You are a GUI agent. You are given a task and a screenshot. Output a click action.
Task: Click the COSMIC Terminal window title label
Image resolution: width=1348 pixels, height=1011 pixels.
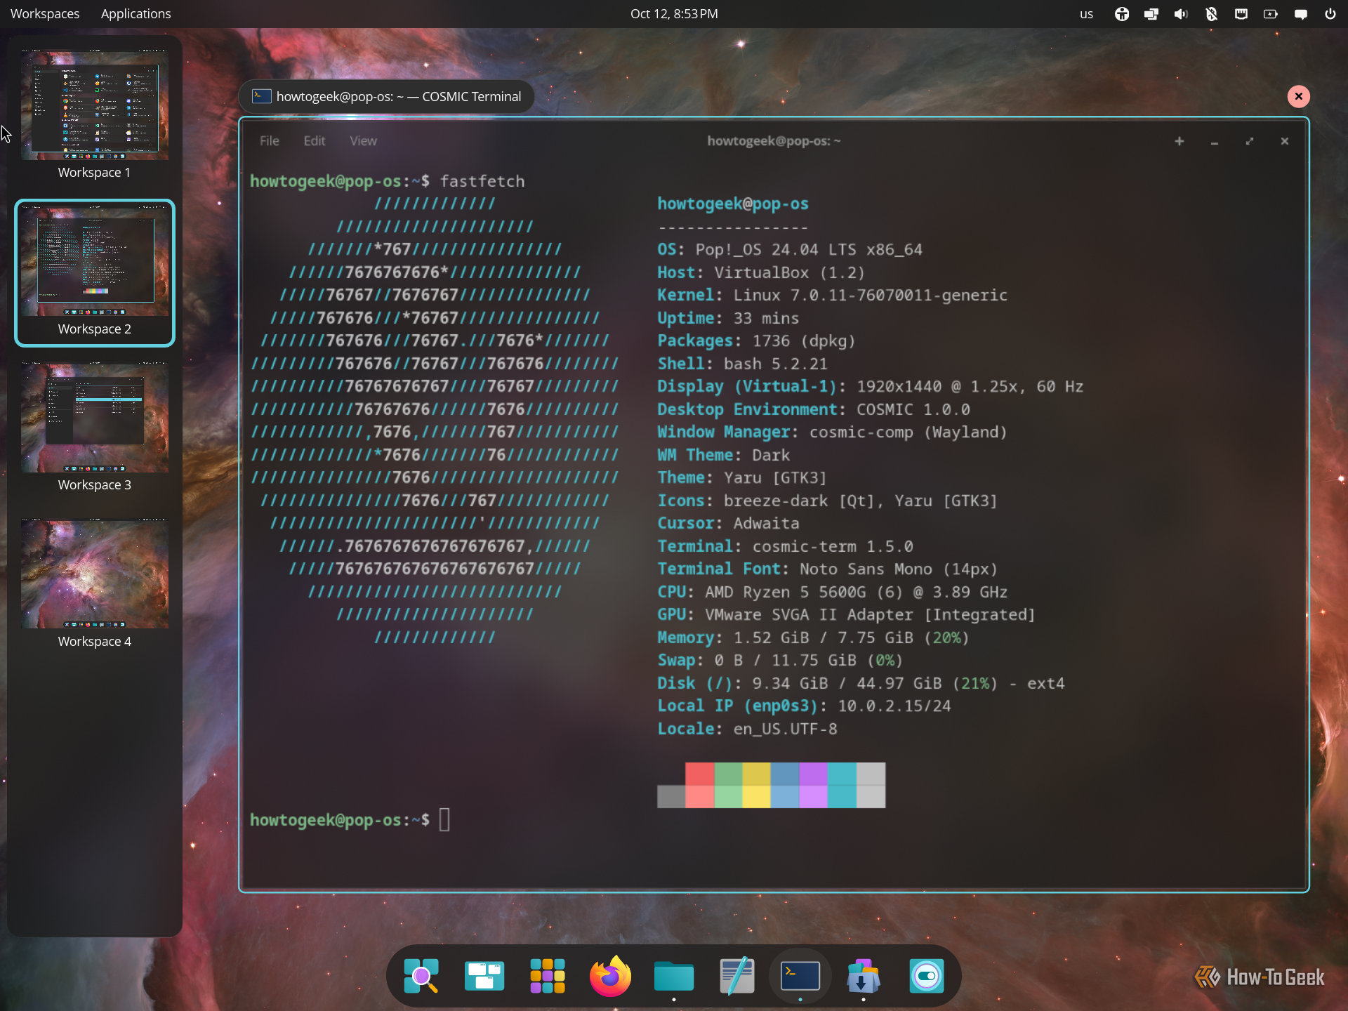[387, 96]
